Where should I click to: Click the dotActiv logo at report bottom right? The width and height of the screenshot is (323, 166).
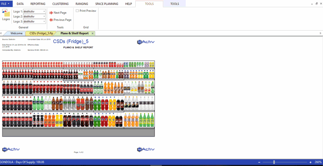146,149
